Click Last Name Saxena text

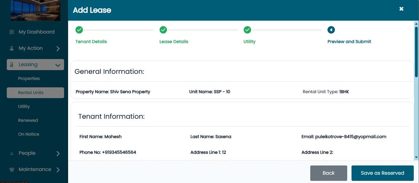211,137
